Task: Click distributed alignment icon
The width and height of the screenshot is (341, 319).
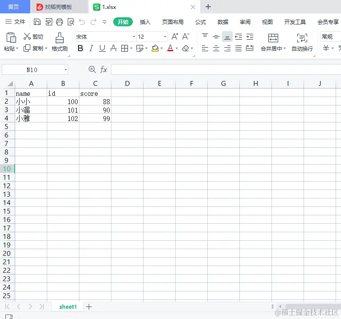Action: (250, 48)
